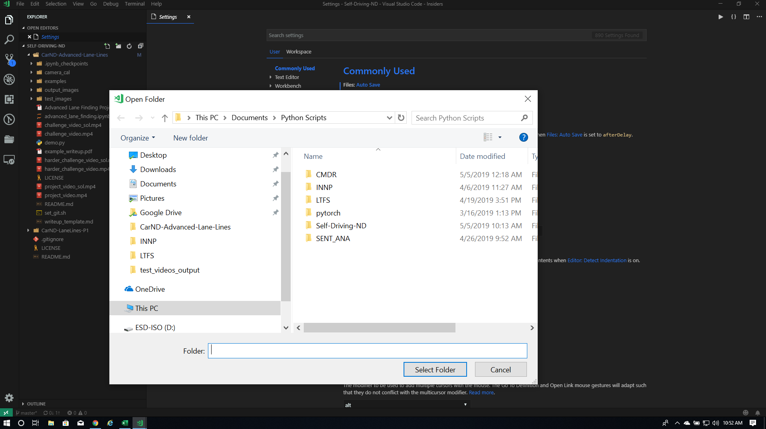Viewport: 766px width, 429px height.
Task: Click the navigation pane vertical scrollbar
Action: click(286, 236)
